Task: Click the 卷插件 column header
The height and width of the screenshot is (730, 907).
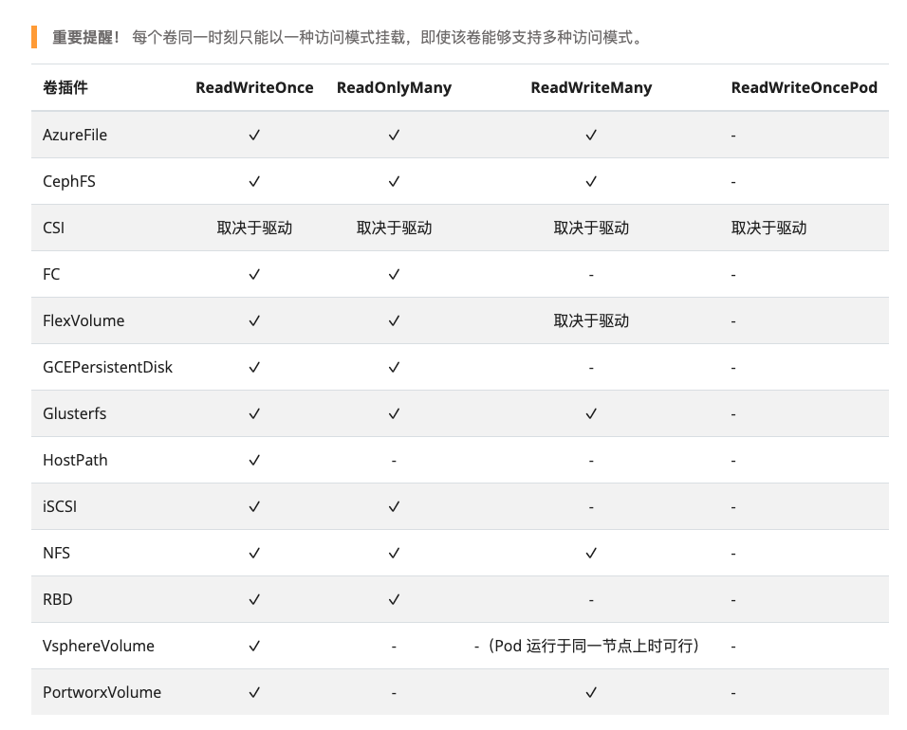Action: pyautogui.click(x=65, y=88)
